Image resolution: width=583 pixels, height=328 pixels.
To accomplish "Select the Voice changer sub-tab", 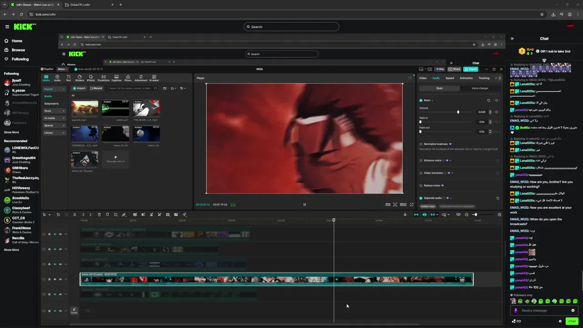I will pyautogui.click(x=480, y=88).
